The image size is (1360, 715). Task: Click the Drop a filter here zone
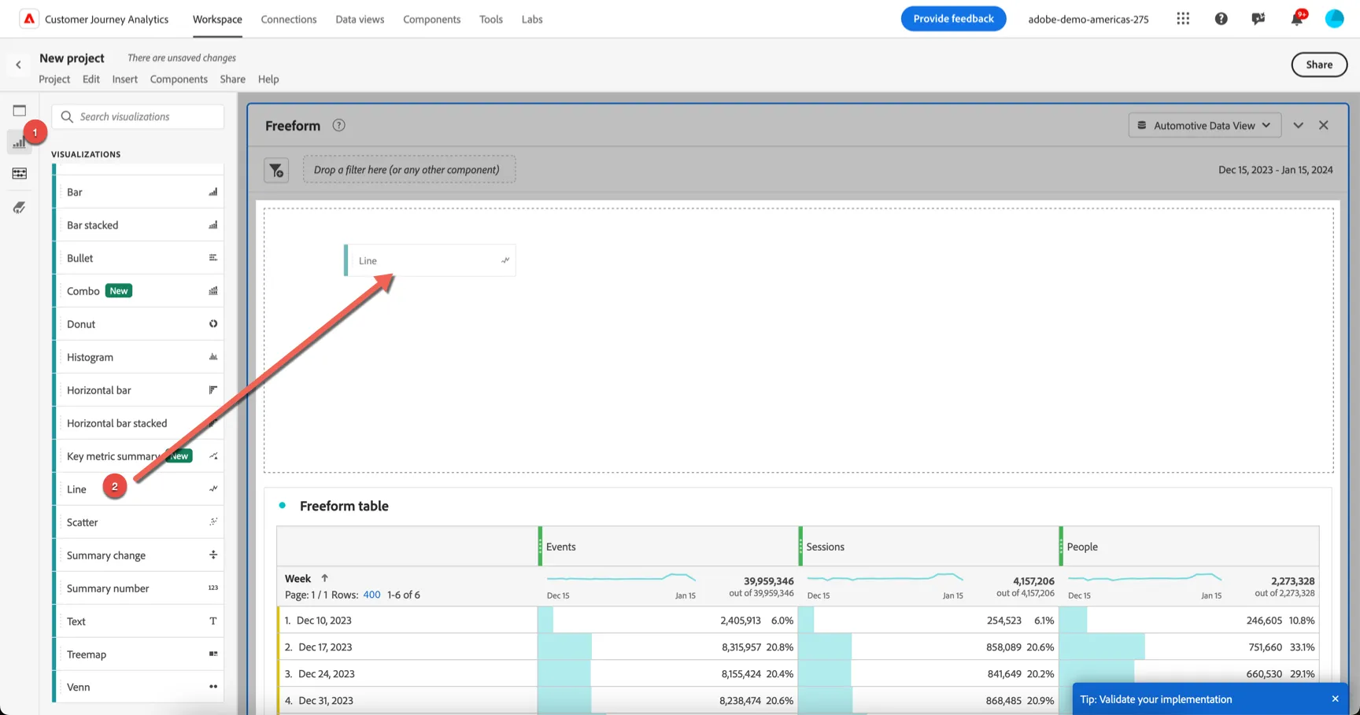pyautogui.click(x=409, y=169)
